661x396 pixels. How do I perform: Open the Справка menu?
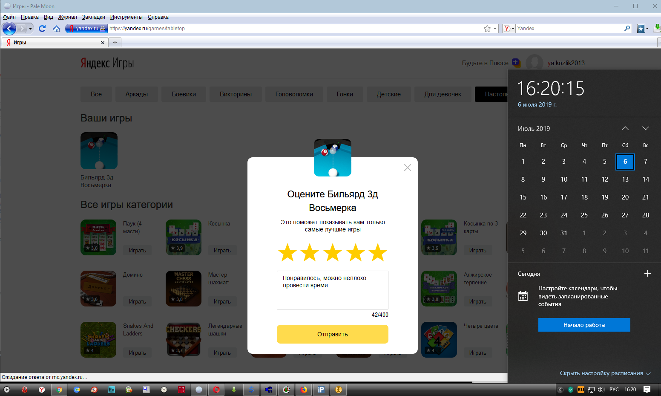tap(158, 17)
